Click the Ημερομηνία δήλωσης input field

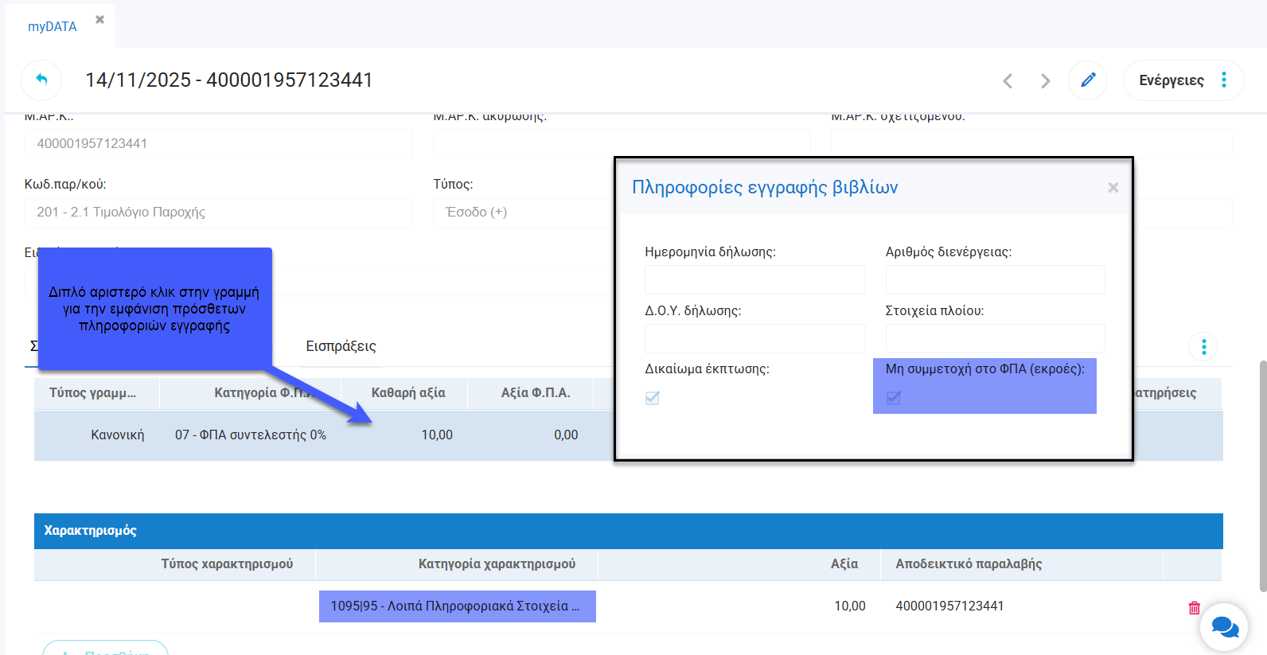754,280
